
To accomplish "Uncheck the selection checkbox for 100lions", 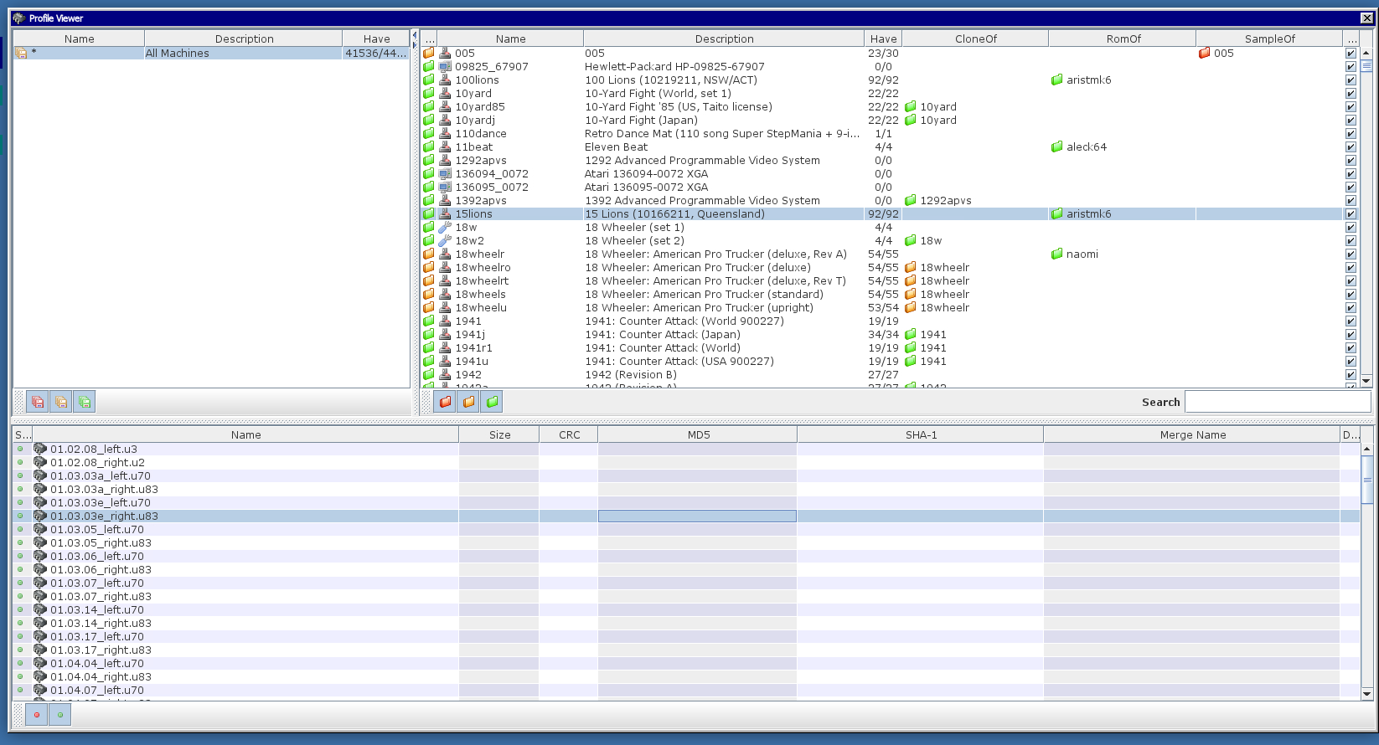I will coord(1351,80).
